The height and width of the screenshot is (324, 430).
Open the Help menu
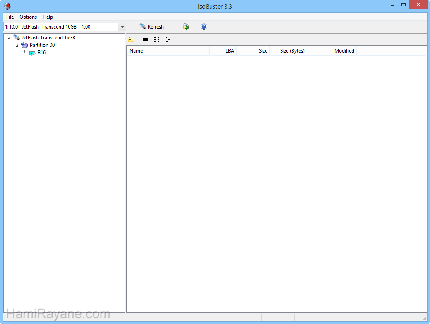point(48,17)
